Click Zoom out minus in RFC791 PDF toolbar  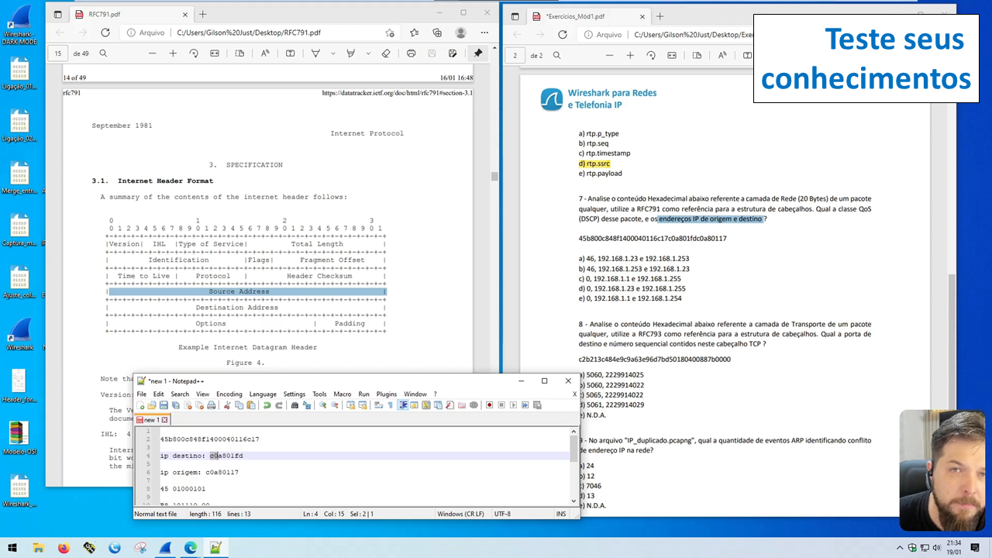click(x=152, y=53)
